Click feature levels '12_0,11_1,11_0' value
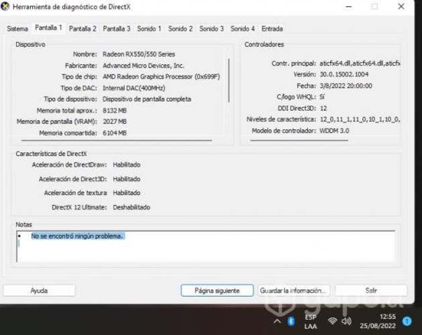The height and width of the screenshot is (335, 422). tap(360, 119)
